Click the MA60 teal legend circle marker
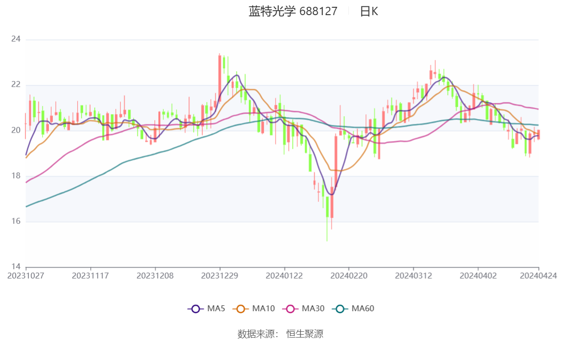 point(340,309)
